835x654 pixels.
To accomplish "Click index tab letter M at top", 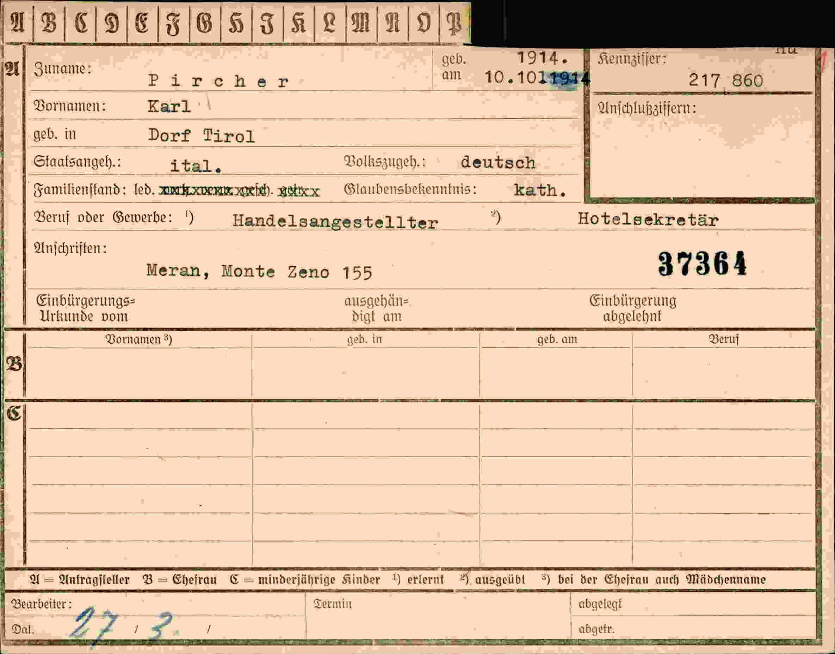I will coord(361,23).
